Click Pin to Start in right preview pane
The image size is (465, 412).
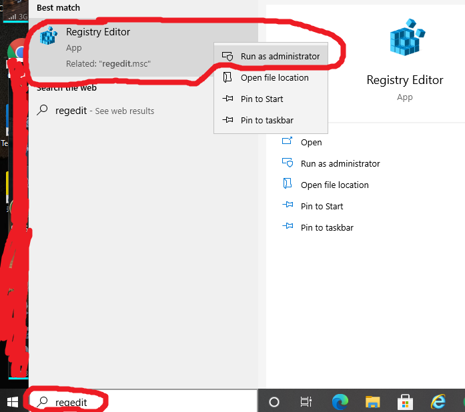pos(322,206)
